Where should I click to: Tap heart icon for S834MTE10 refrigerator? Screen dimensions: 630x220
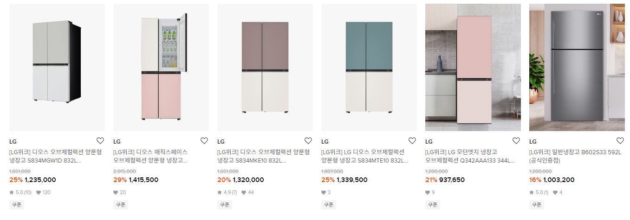tap(412, 141)
